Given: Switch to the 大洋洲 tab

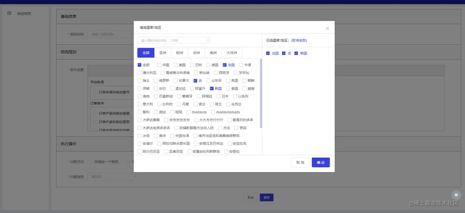Looking at the screenshot, I should [232, 53].
